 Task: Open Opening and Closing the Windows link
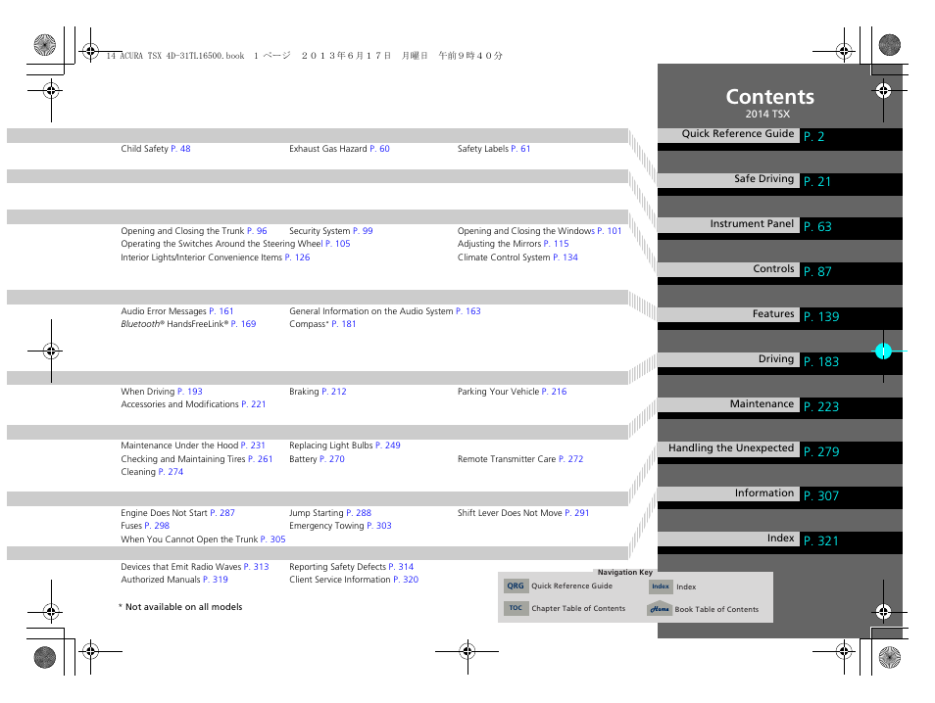540,231
